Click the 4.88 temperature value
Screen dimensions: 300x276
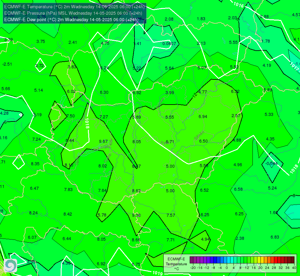point(237,140)
